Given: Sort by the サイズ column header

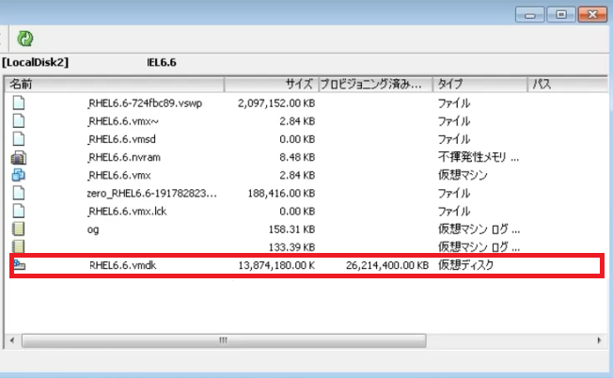Looking at the screenshot, I should (272, 84).
